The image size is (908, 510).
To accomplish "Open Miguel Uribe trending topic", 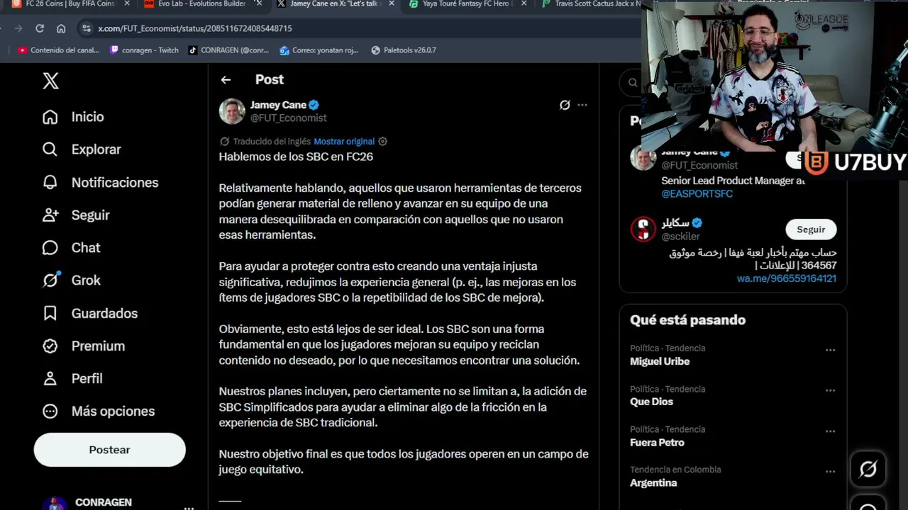I will click(x=660, y=361).
